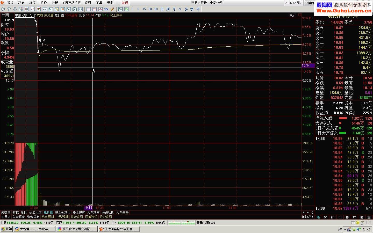Click the network connection tray icon

pos(358,229)
